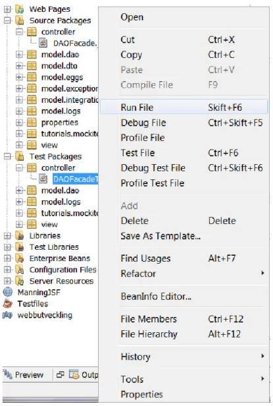Select the webbutveckling project label
The image size is (273, 406).
coord(45,315)
